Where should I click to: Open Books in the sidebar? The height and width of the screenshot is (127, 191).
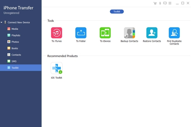pyautogui.click(x=21, y=48)
